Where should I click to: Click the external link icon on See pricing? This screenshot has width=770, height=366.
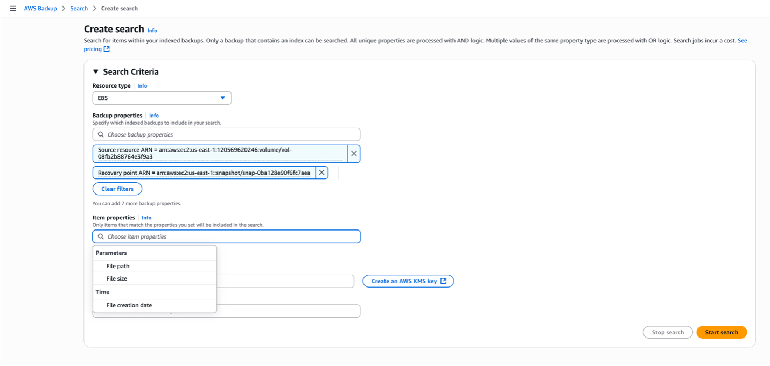(x=108, y=49)
